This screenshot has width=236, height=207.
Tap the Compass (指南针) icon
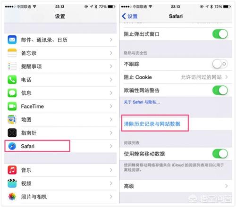12,133
